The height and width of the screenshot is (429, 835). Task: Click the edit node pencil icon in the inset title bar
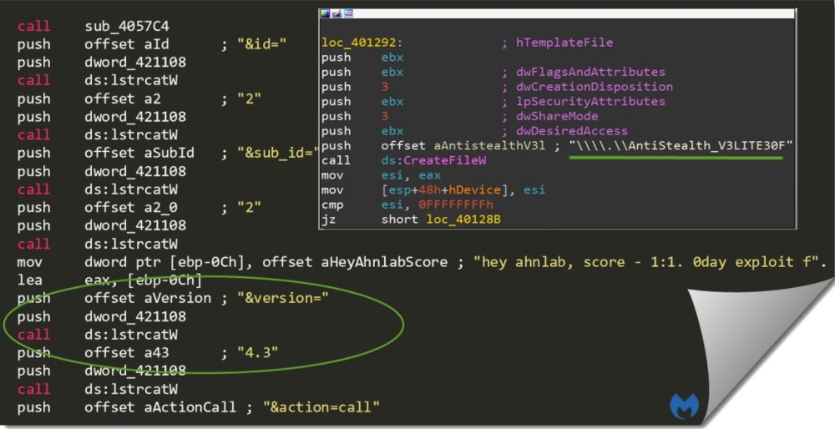pos(337,14)
